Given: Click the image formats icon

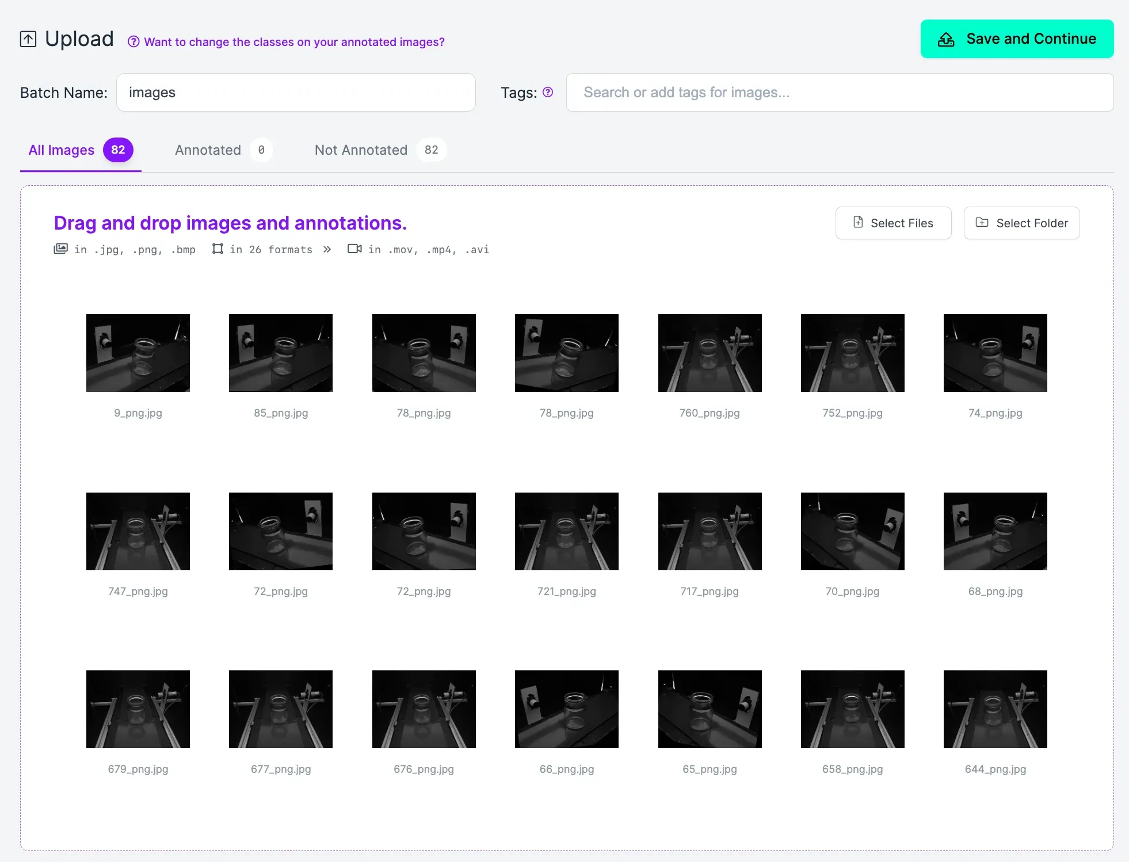Looking at the screenshot, I should [60, 249].
